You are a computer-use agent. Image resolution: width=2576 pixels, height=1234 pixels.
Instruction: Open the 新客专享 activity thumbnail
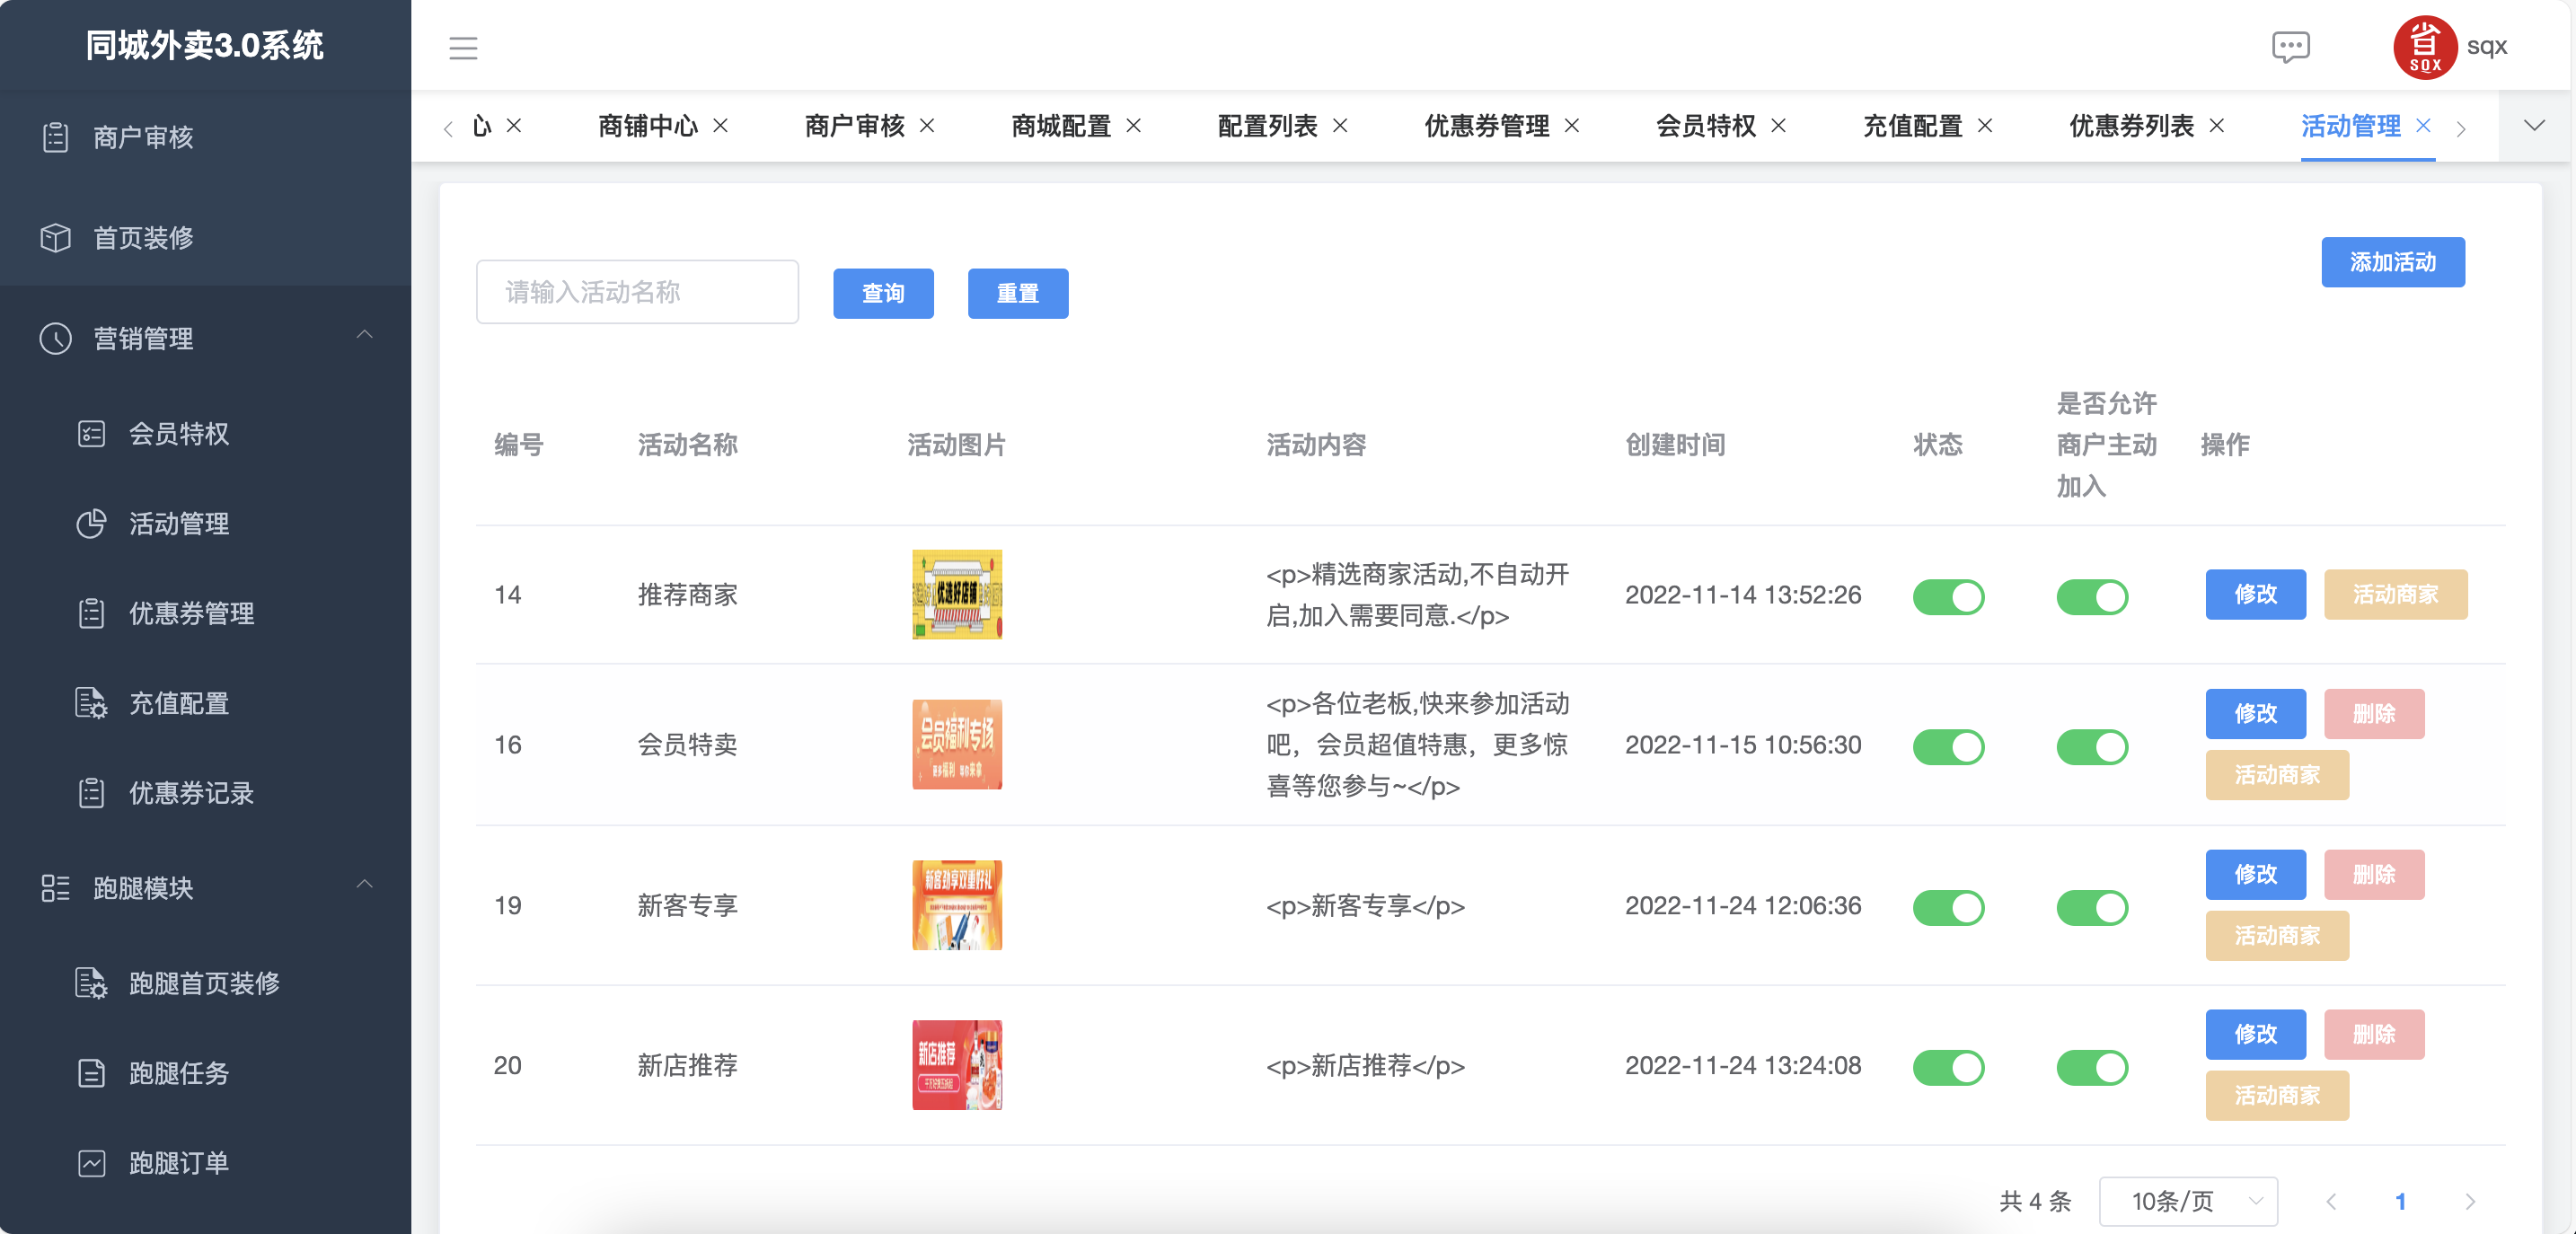(957, 905)
